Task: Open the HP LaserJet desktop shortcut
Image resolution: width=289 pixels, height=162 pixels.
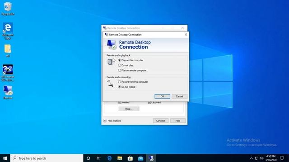Action: click(x=8, y=73)
